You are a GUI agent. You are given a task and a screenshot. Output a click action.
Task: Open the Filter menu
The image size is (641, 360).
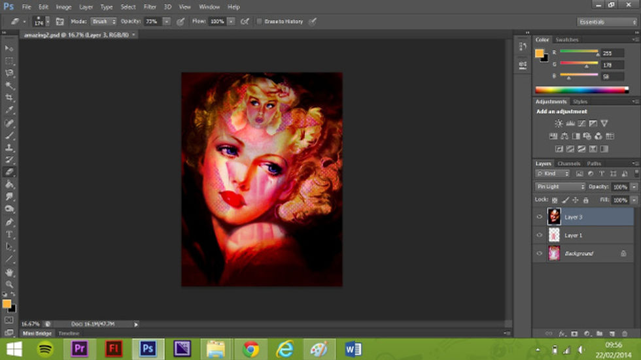tap(150, 7)
